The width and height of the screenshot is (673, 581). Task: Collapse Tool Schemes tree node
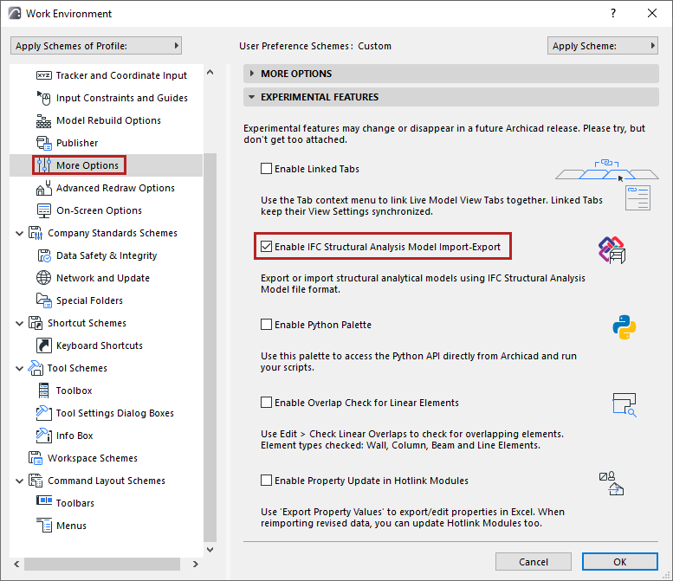click(x=19, y=368)
